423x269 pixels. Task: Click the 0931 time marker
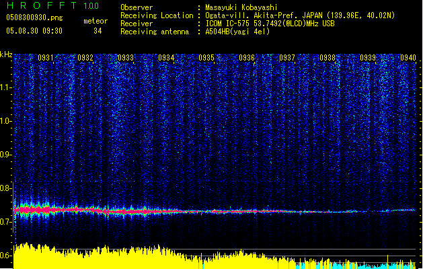coord(46,58)
